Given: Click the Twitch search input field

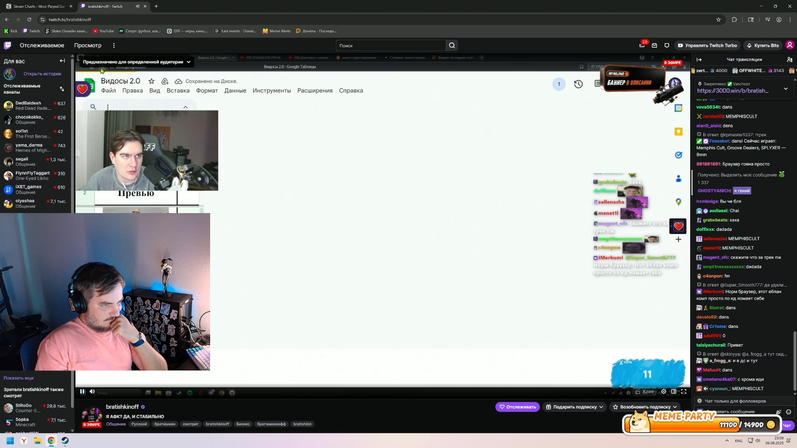Looking at the screenshot, I should pyautogui.click(x=390, y=46).
